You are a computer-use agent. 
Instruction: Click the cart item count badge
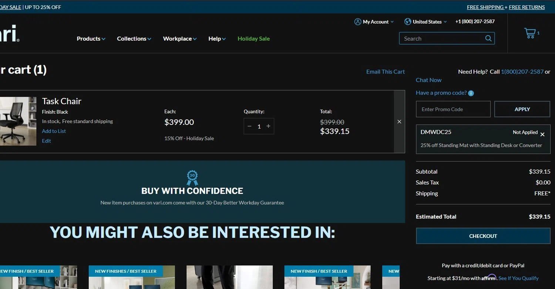(538, 33)
